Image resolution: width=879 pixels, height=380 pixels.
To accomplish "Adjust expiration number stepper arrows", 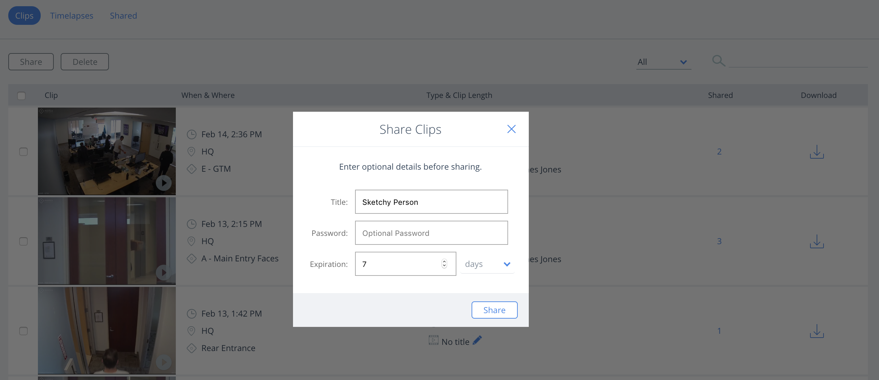I will (x=444, y=264).
